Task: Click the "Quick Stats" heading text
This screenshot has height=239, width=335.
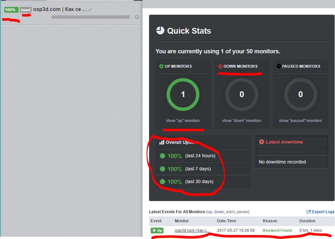Action: click(x=189, y=31)
